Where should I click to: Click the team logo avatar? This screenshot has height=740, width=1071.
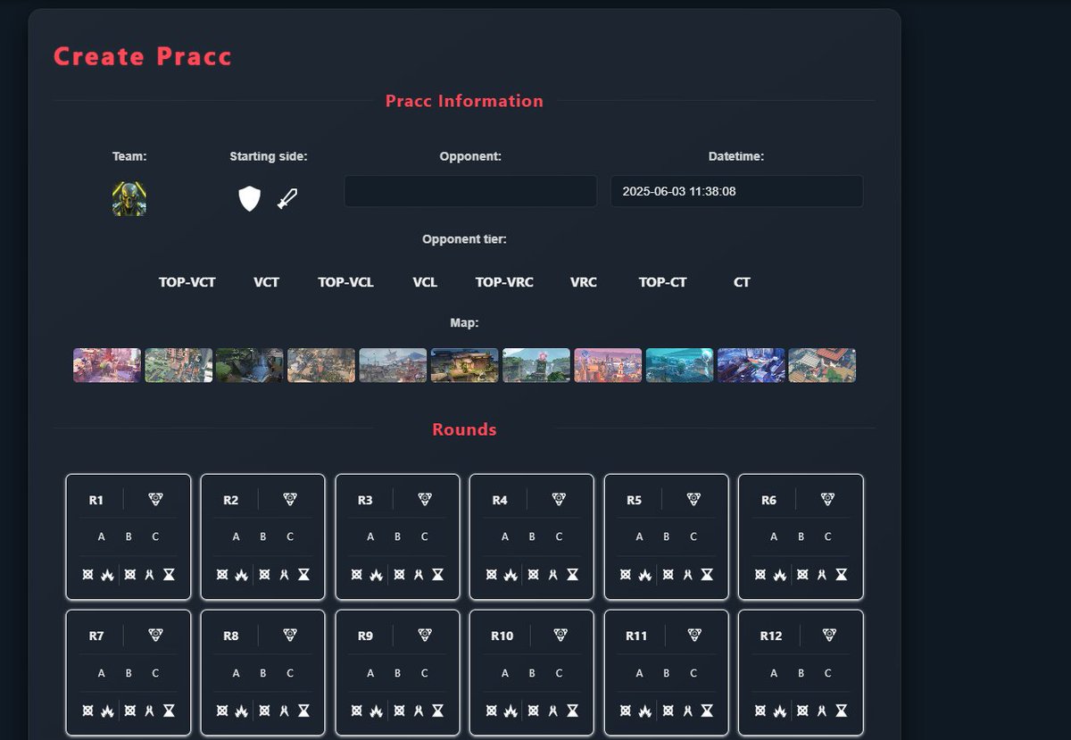coord(129,199)
